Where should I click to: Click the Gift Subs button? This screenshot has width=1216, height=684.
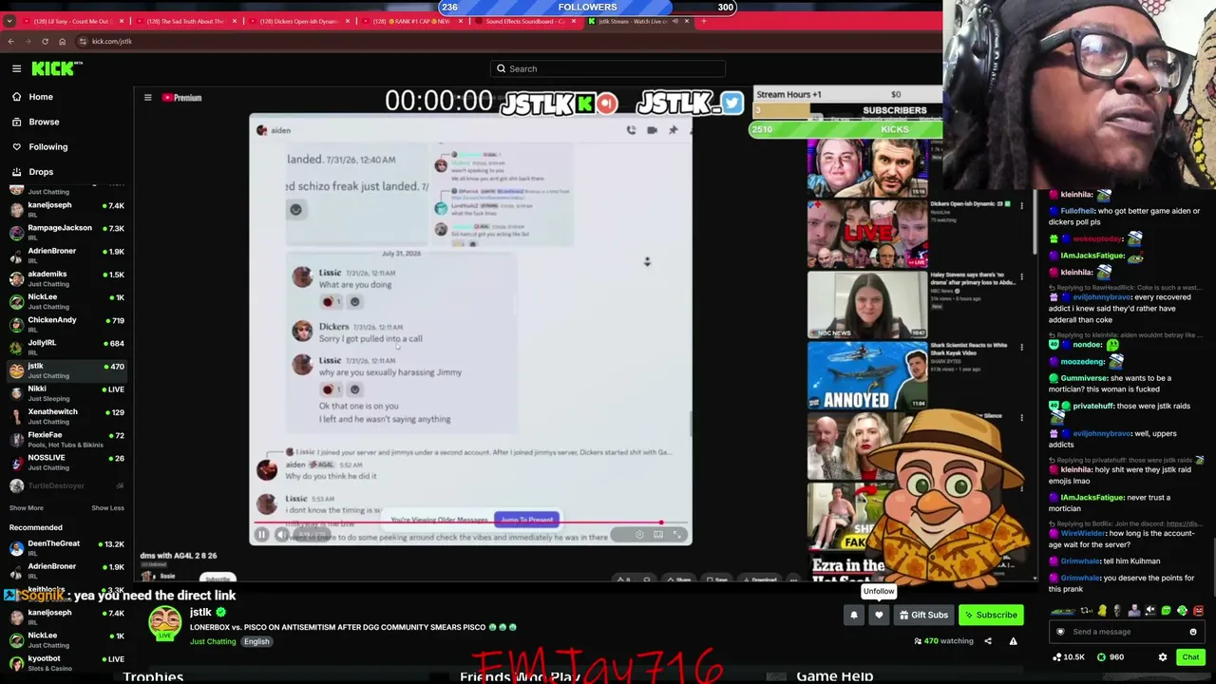tap(923, 615)
